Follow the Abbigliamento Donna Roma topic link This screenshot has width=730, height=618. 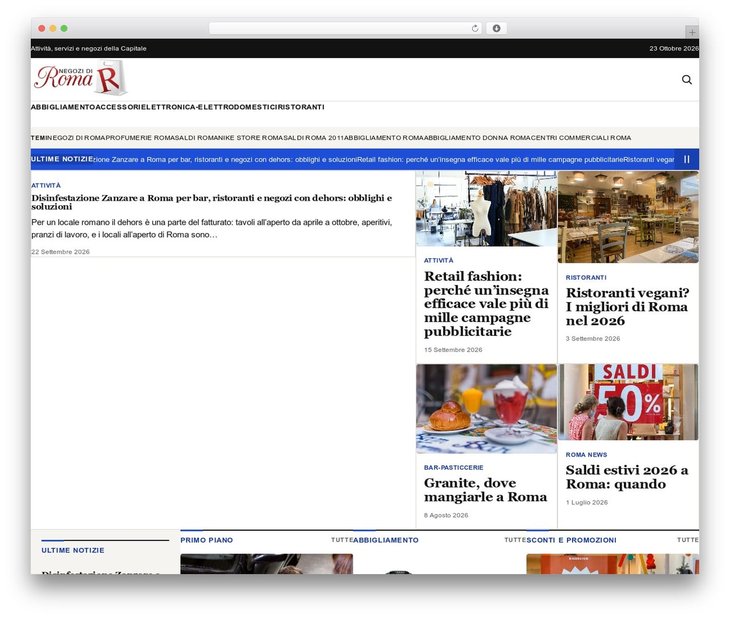pyautogui.click(x=477, y=138)
